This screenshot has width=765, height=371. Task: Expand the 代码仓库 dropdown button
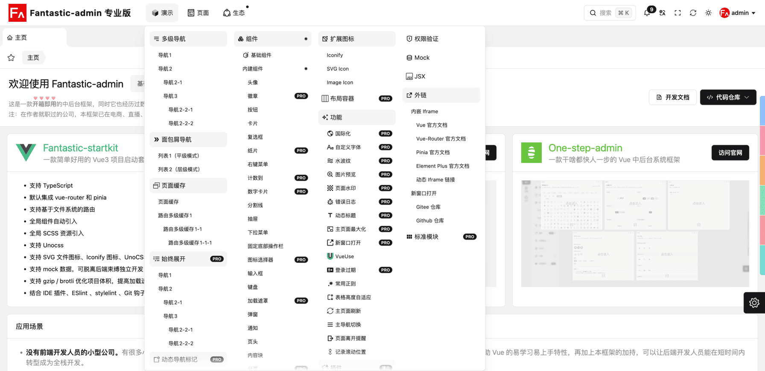coord(728,97)
